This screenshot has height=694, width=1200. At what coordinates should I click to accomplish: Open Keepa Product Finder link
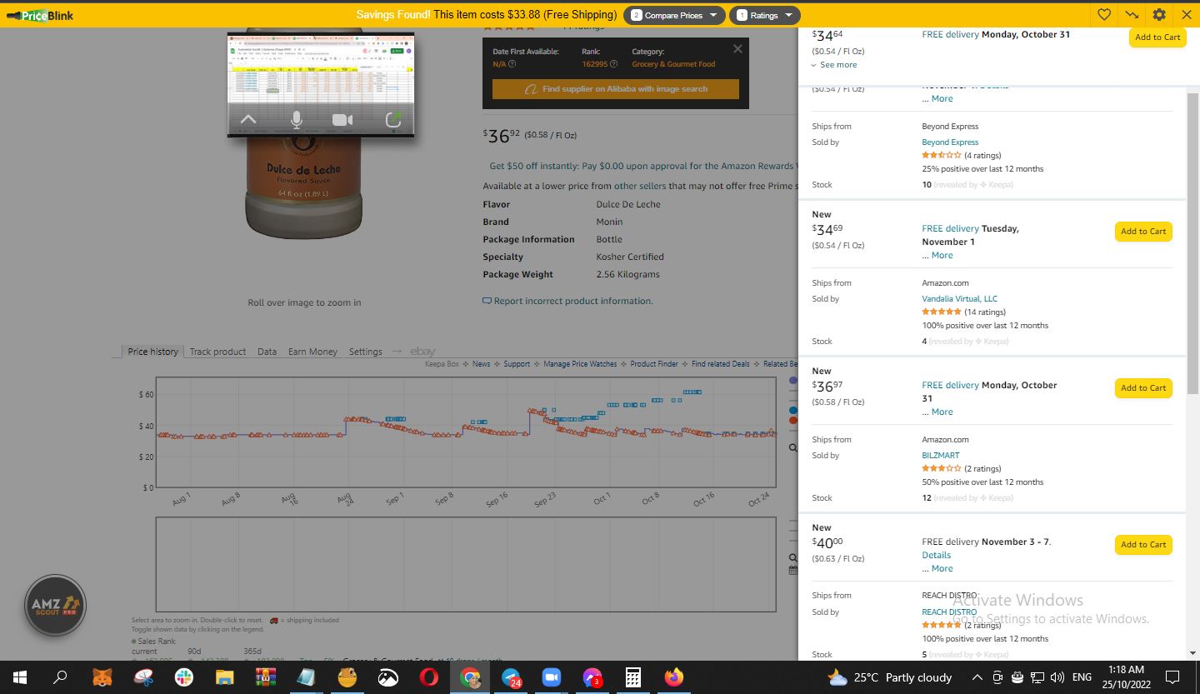(x=654, y=364)
